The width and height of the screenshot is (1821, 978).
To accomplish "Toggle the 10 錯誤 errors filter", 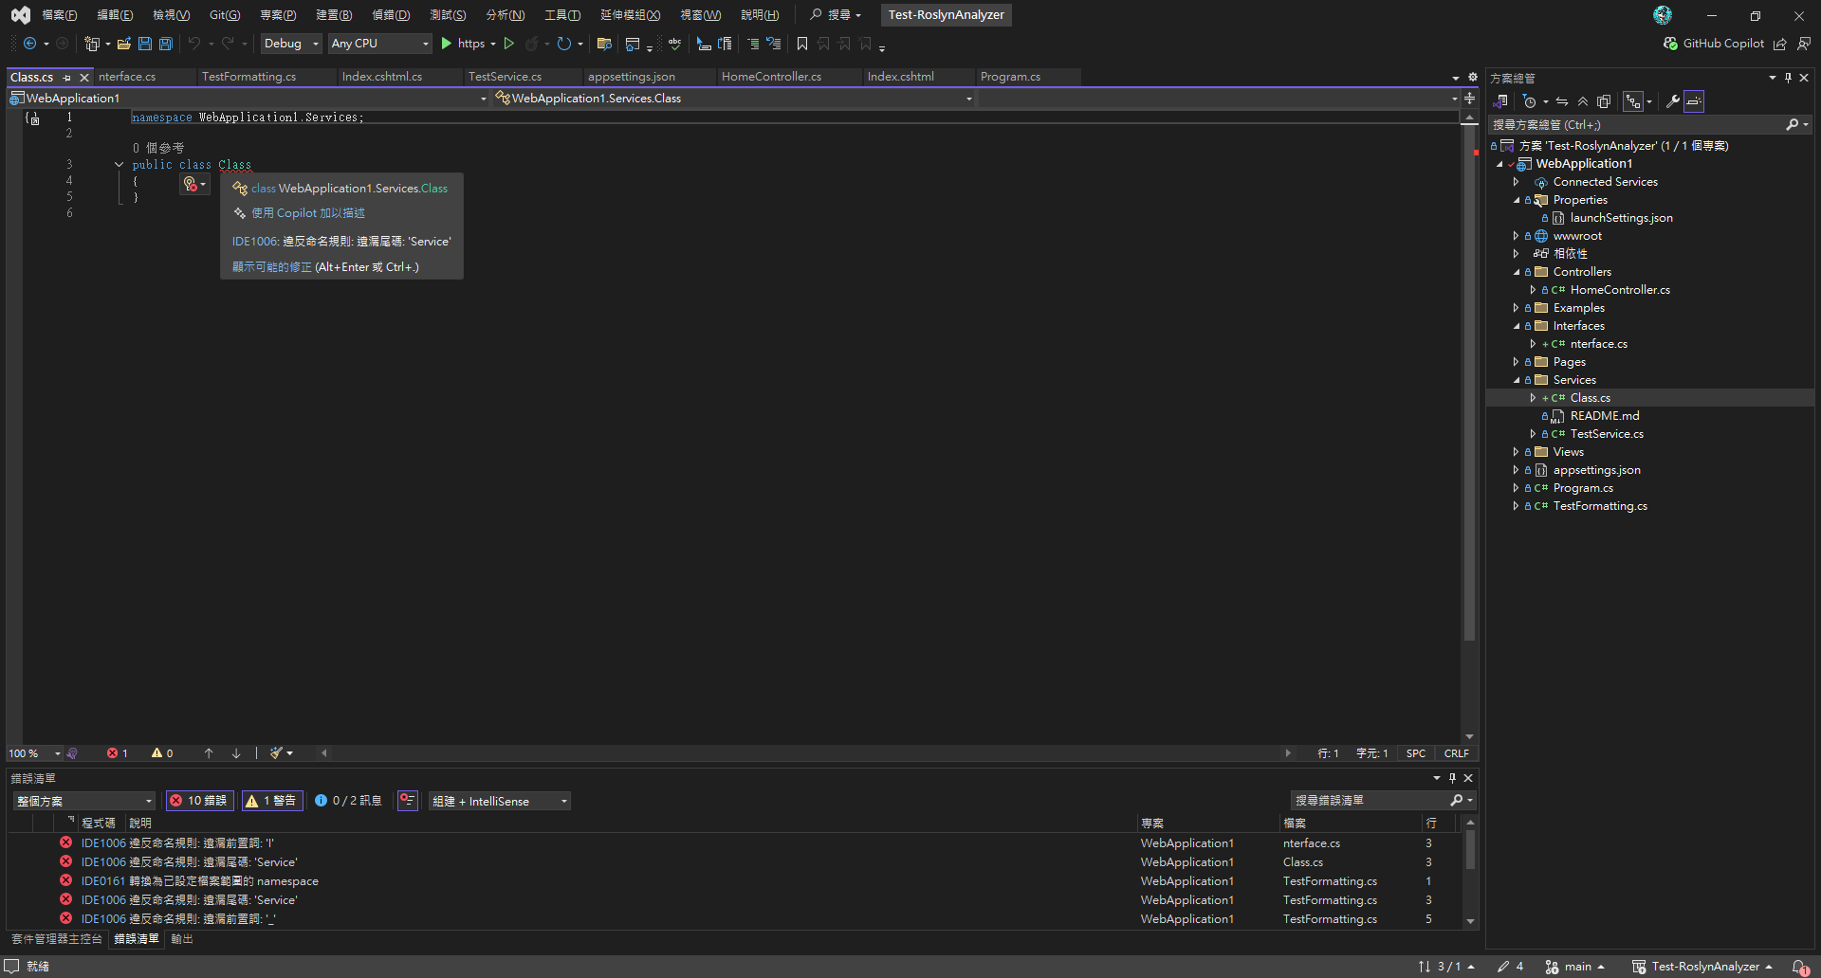I will [198, 801].
